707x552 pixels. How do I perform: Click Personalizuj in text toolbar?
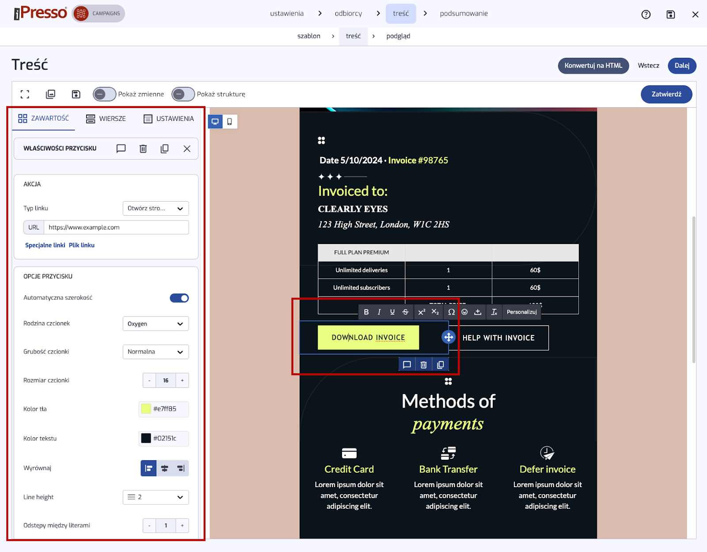(522, 312)
